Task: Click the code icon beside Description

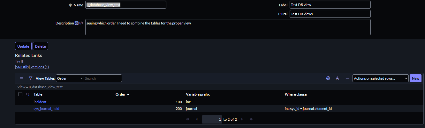Action: click(x=81, y=23)
